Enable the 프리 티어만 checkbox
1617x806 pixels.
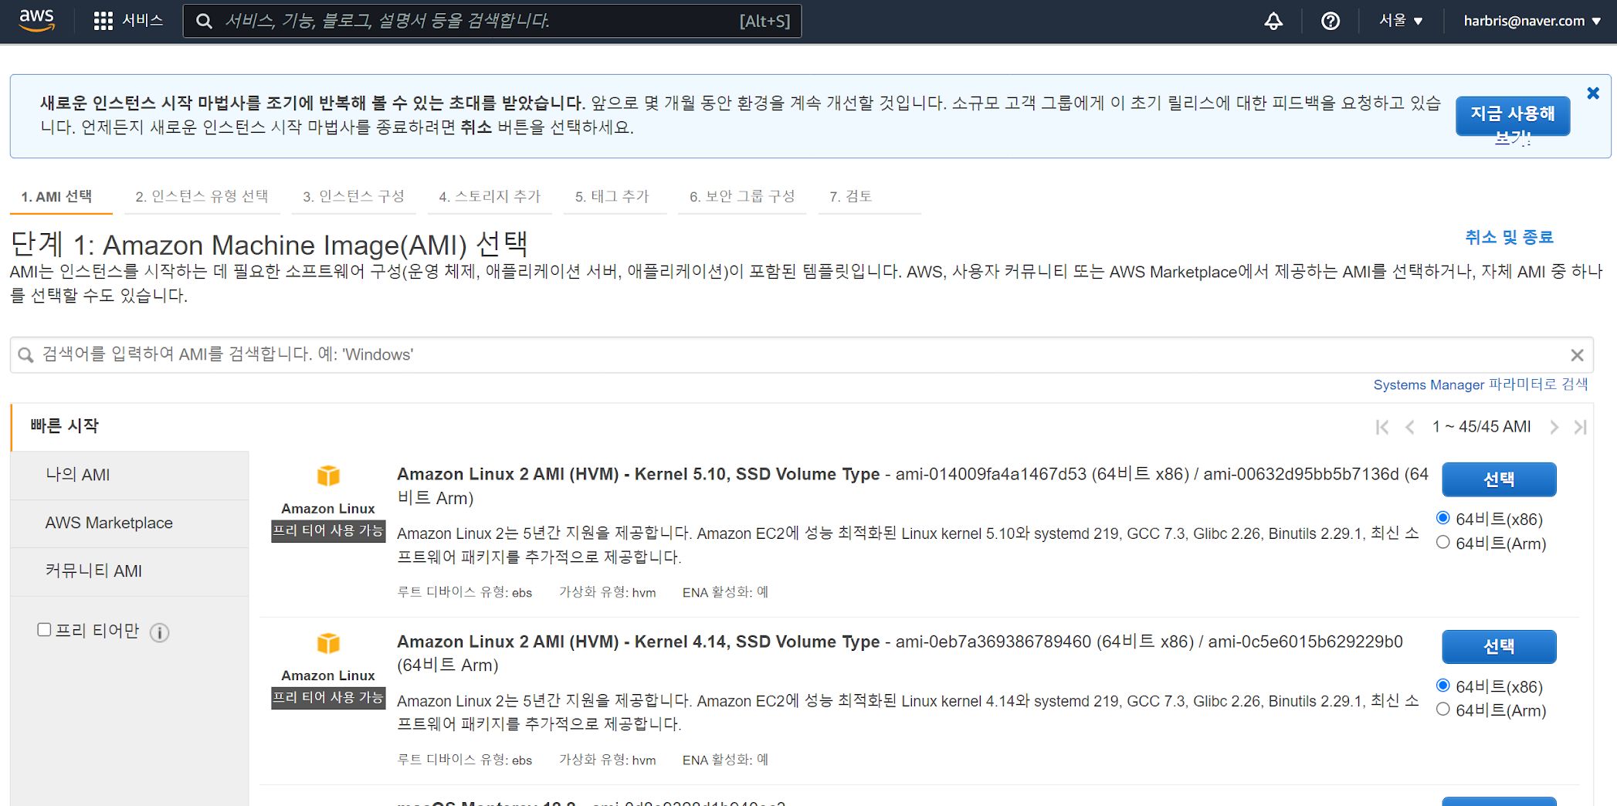coord(44,630)
